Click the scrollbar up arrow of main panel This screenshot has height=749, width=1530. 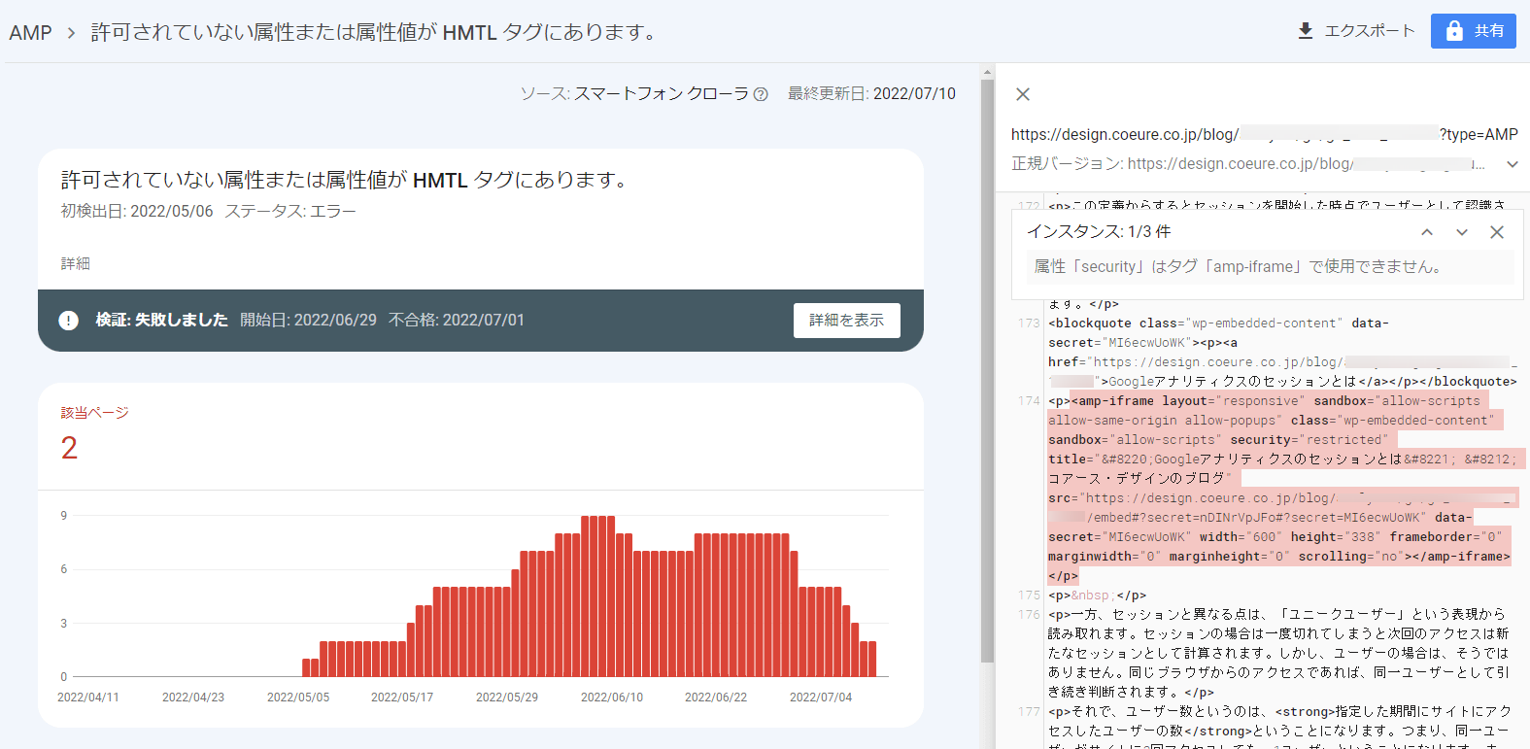click(988, 72)
